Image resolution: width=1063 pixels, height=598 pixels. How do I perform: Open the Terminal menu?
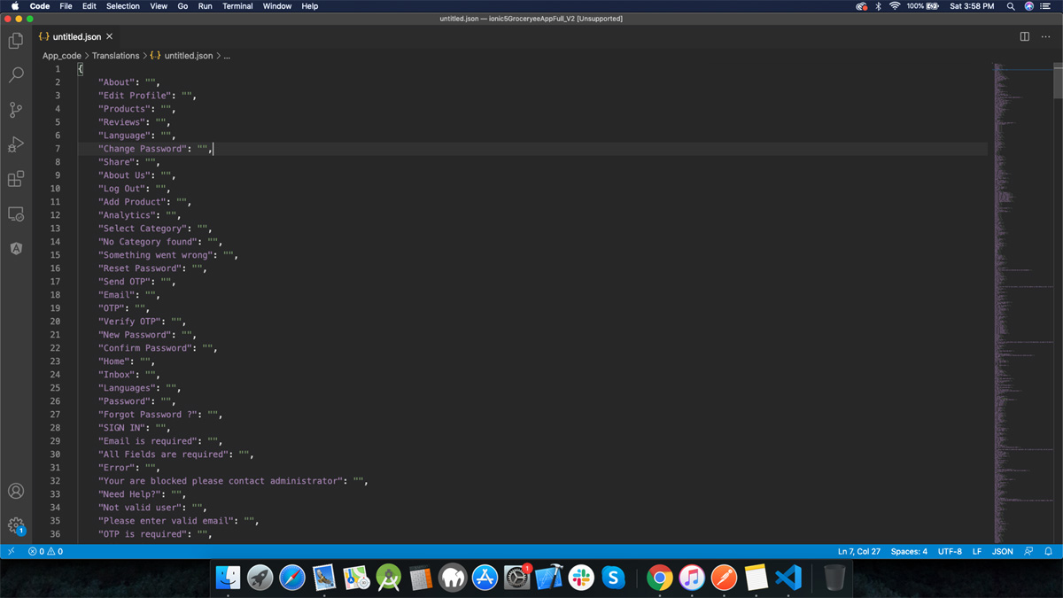tap(237, 6)
